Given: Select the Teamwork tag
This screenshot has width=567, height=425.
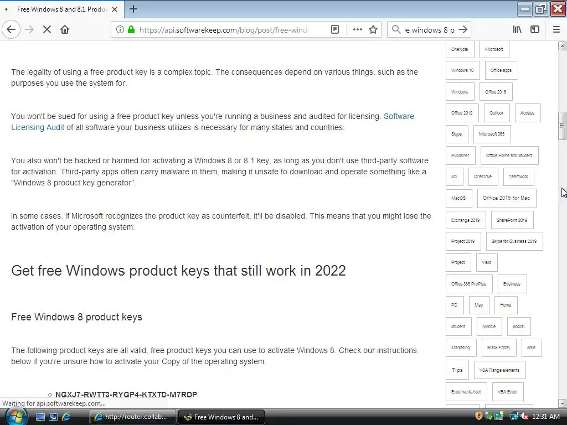Looking at the screenshot, I should (x=518, y=177).
